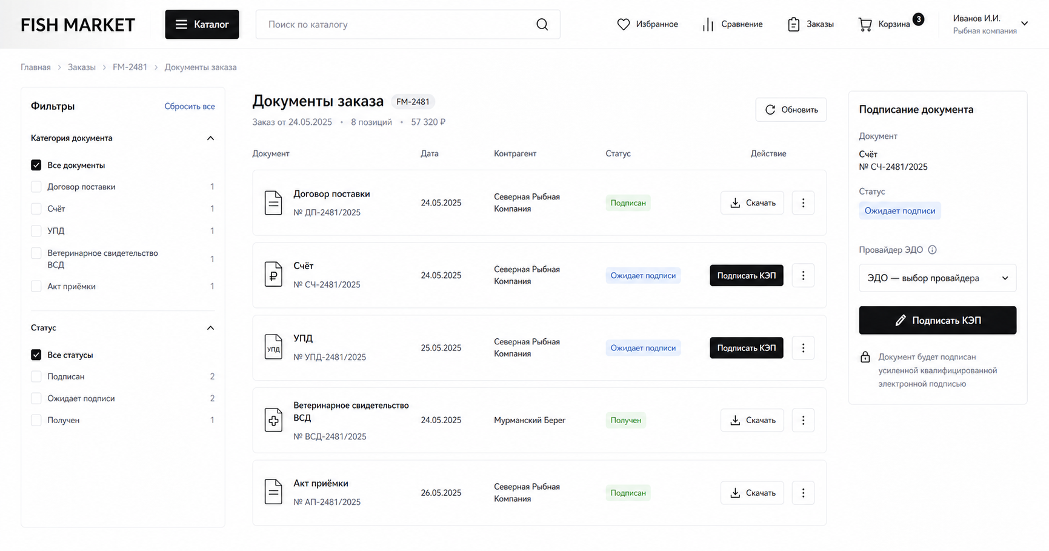1049x551 pixels.
Task: Click info icon next to Провайдер ЭДО
Action: [x=933, y=250]
